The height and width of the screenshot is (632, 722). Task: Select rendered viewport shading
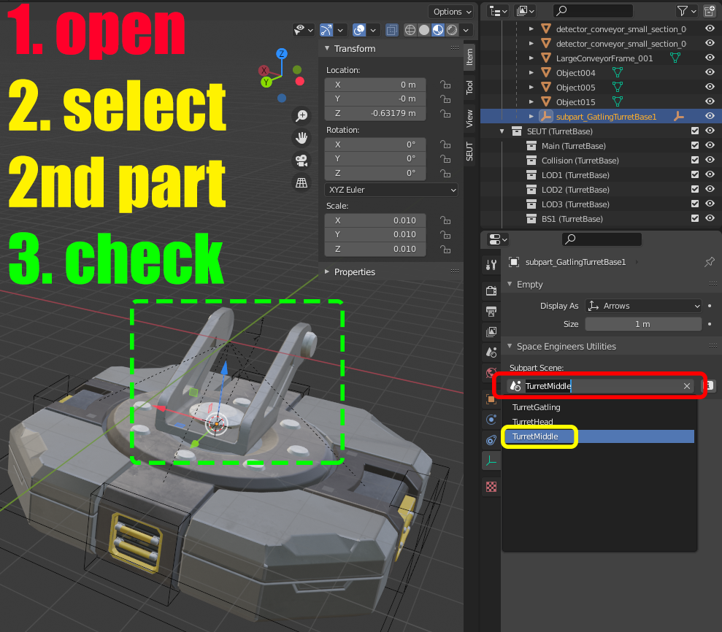pyautogui.click(x=452, y=31)
